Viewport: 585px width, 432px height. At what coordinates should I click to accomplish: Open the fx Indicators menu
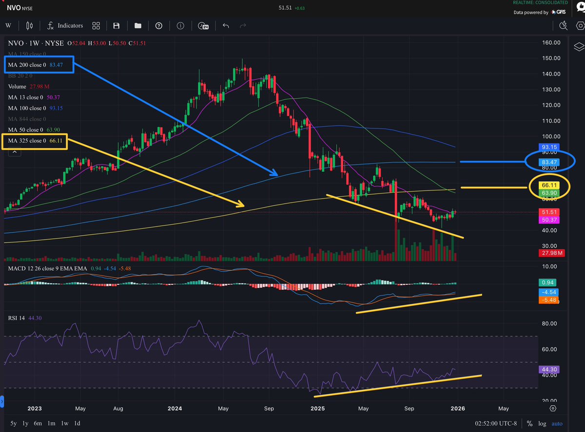pos(65,26)
